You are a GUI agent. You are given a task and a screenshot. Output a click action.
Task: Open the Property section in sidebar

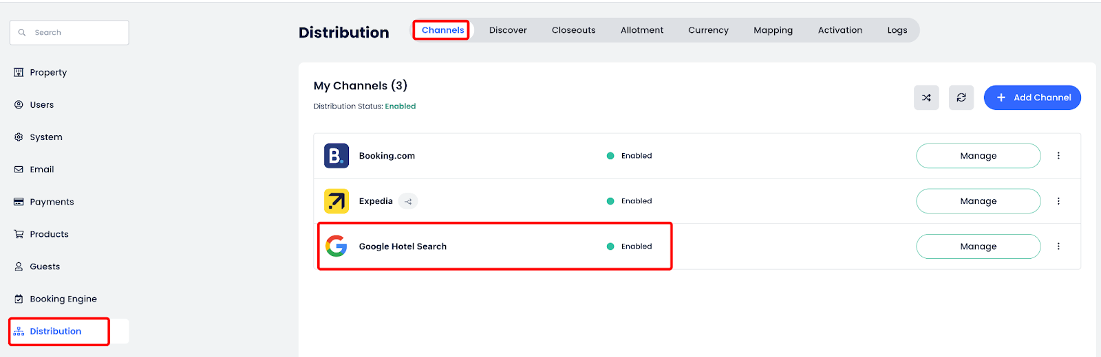click(x=48, y=72)
